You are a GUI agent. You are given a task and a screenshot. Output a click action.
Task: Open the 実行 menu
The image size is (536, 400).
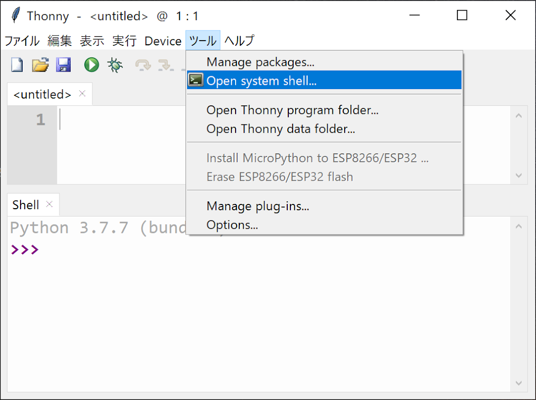click(124, 41)
